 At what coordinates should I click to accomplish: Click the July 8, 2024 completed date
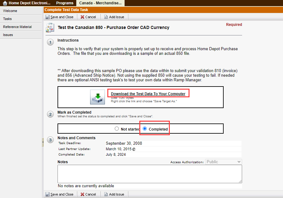click(116, 155)
